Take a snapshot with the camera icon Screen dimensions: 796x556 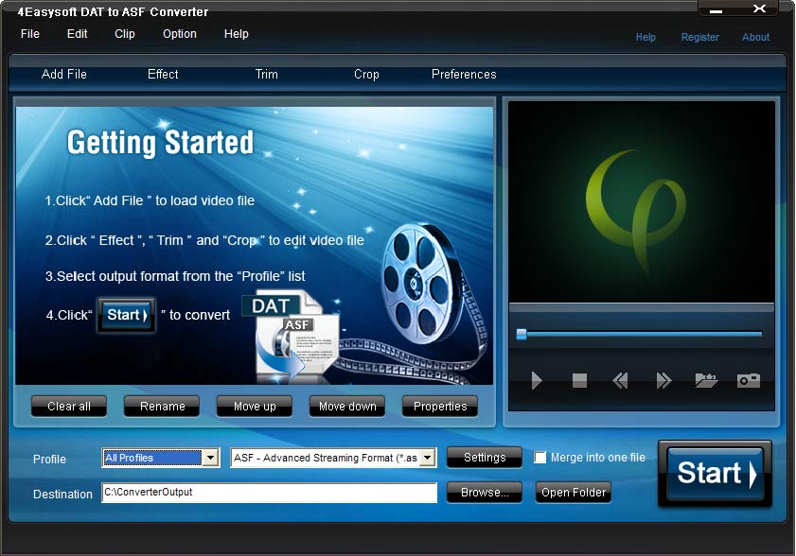click(x=748, y=380)
